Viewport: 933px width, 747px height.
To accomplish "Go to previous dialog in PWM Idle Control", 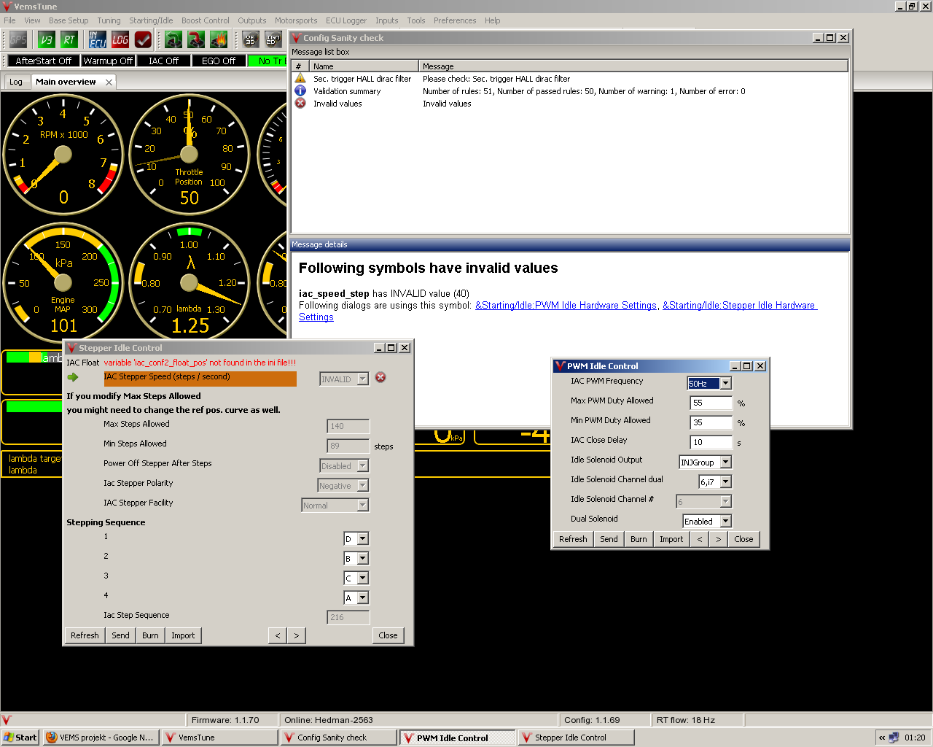I will tap(700, 539).
